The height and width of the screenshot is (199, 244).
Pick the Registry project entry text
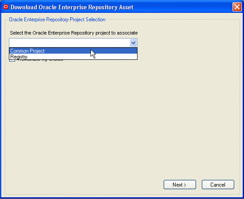(x=19, y=57)
